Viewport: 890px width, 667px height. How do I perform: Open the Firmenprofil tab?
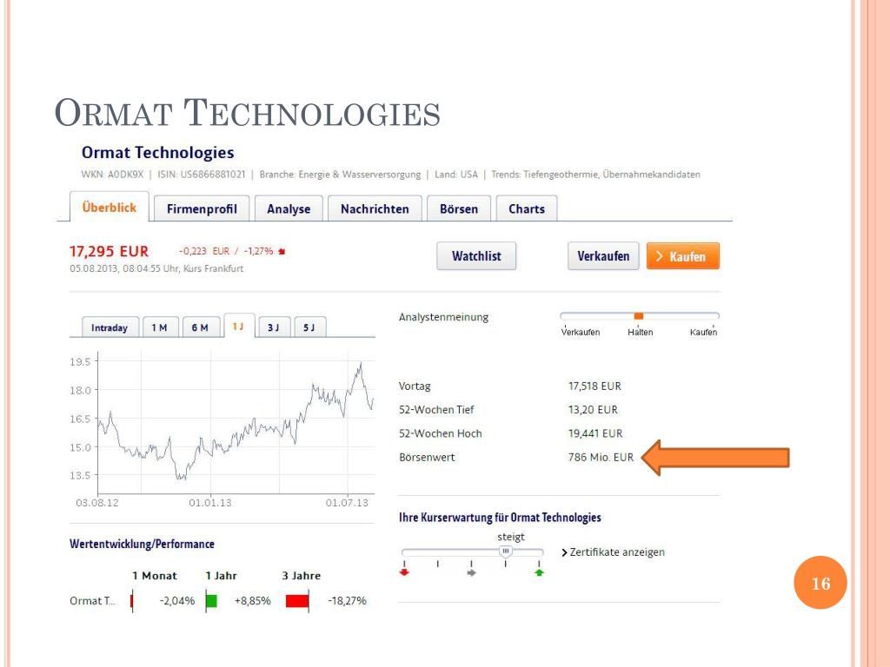point(202,208)
